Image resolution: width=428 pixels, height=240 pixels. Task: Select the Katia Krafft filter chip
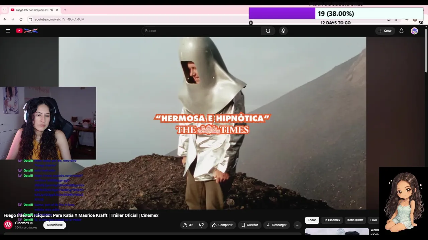coord(355,220)
